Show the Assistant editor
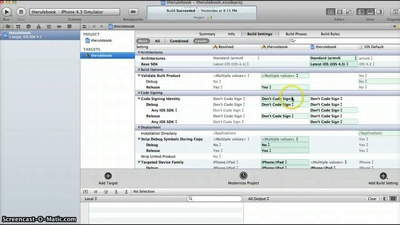Image resolution: width=400 pixels, height=225 pixels. [x=339, y=12]
